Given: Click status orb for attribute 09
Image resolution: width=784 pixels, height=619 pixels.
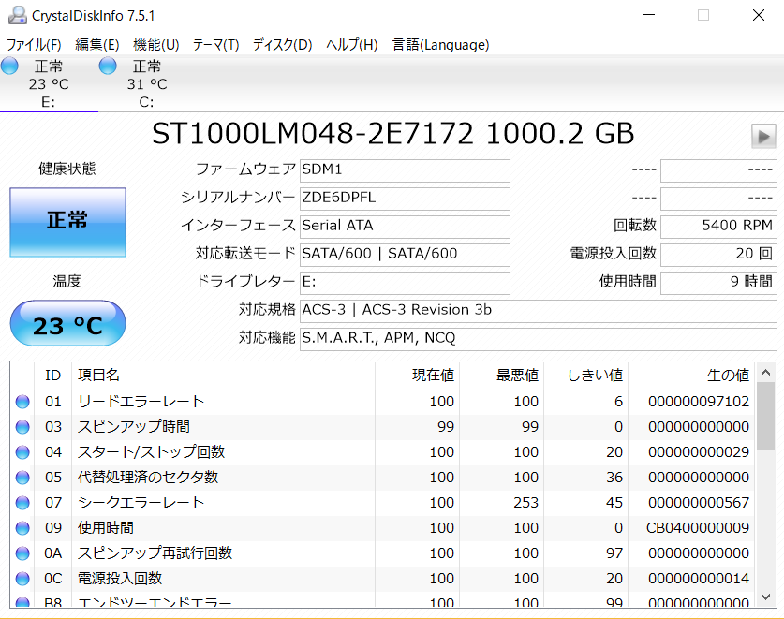Looking at the screenshot, I should tap(22, 528).
